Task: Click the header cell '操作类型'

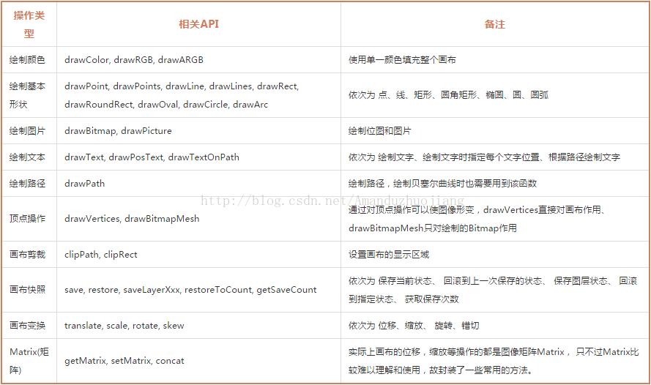Action: pyautogui.click(x=29, y=24)
